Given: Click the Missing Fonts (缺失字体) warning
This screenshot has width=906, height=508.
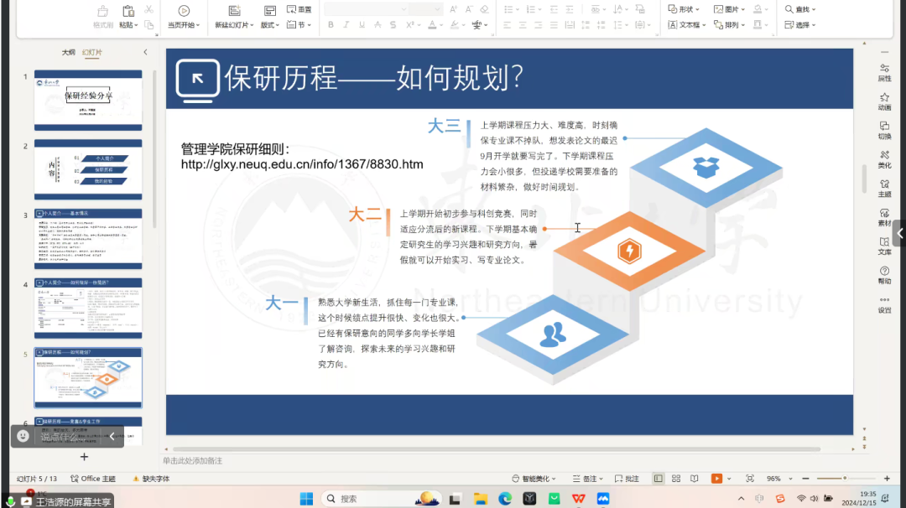Looking at the screenshot, I should point(151,479).
